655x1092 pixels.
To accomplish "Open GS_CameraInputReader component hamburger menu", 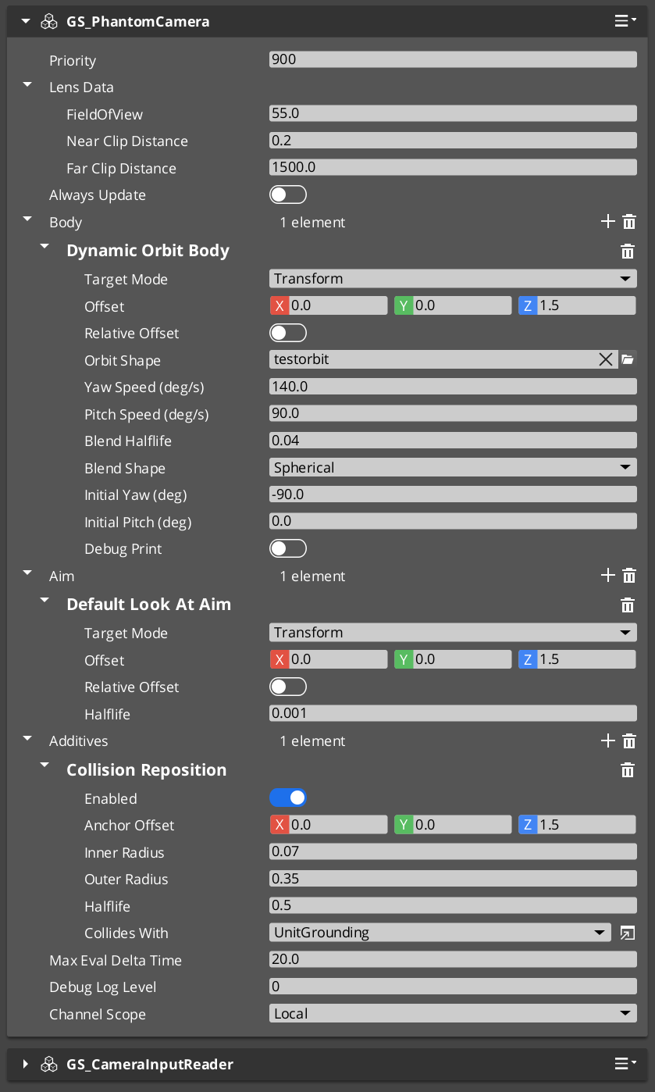I will [x=625, y=1063].
